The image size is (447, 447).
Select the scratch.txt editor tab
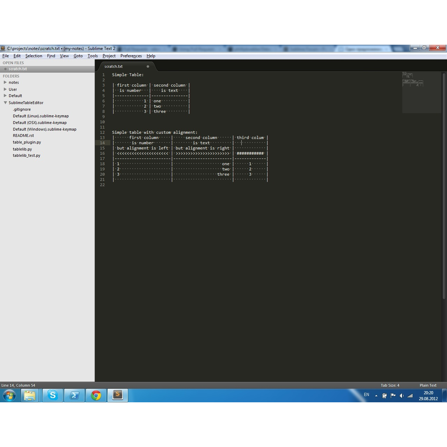pos(114,66)
